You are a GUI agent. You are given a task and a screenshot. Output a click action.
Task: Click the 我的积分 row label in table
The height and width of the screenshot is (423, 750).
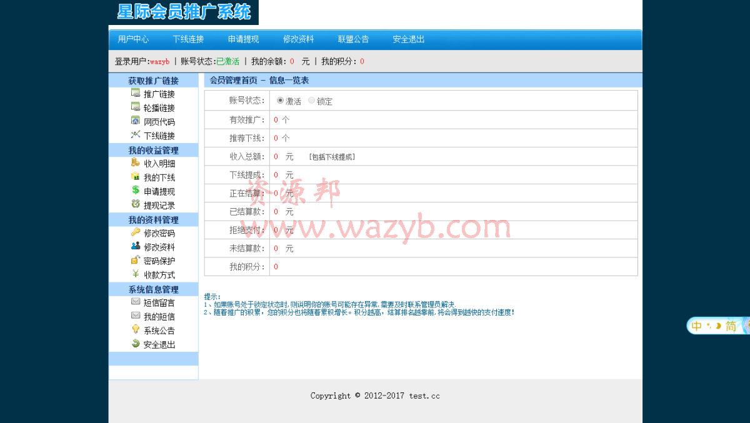246,266
